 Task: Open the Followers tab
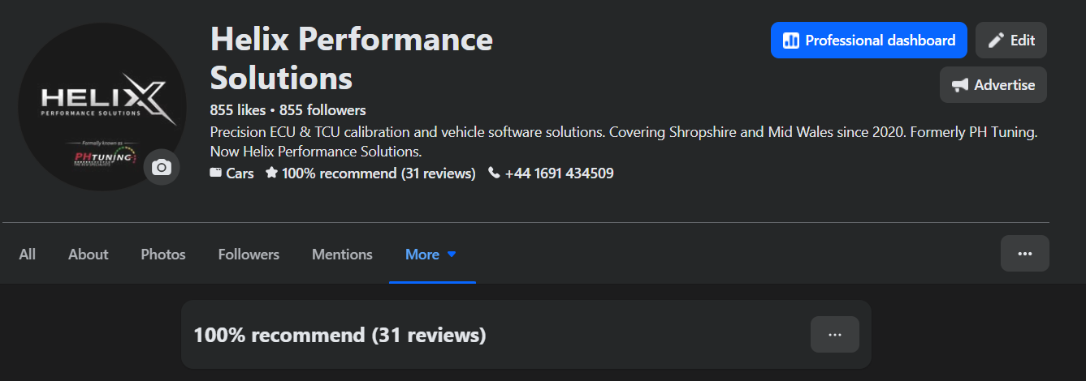coord(249,254)
